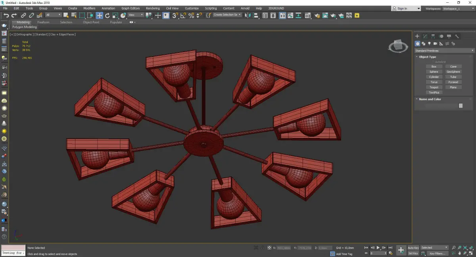Open the selection filter All dropdown
476x257 pixels.
[53, 15]
